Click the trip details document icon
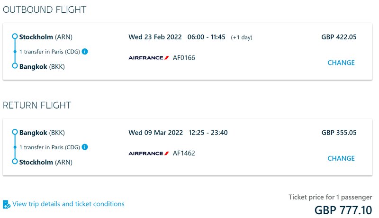Image resolution: width=379 pixels, height=218 pixels. [x=7, y=204]
